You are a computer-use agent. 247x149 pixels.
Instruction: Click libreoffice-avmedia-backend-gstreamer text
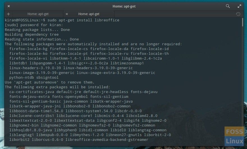click(107, 139)
